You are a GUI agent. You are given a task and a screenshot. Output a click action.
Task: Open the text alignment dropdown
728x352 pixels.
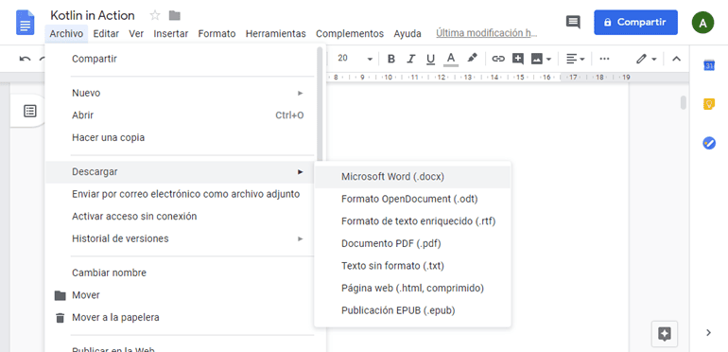pos(575,59)
